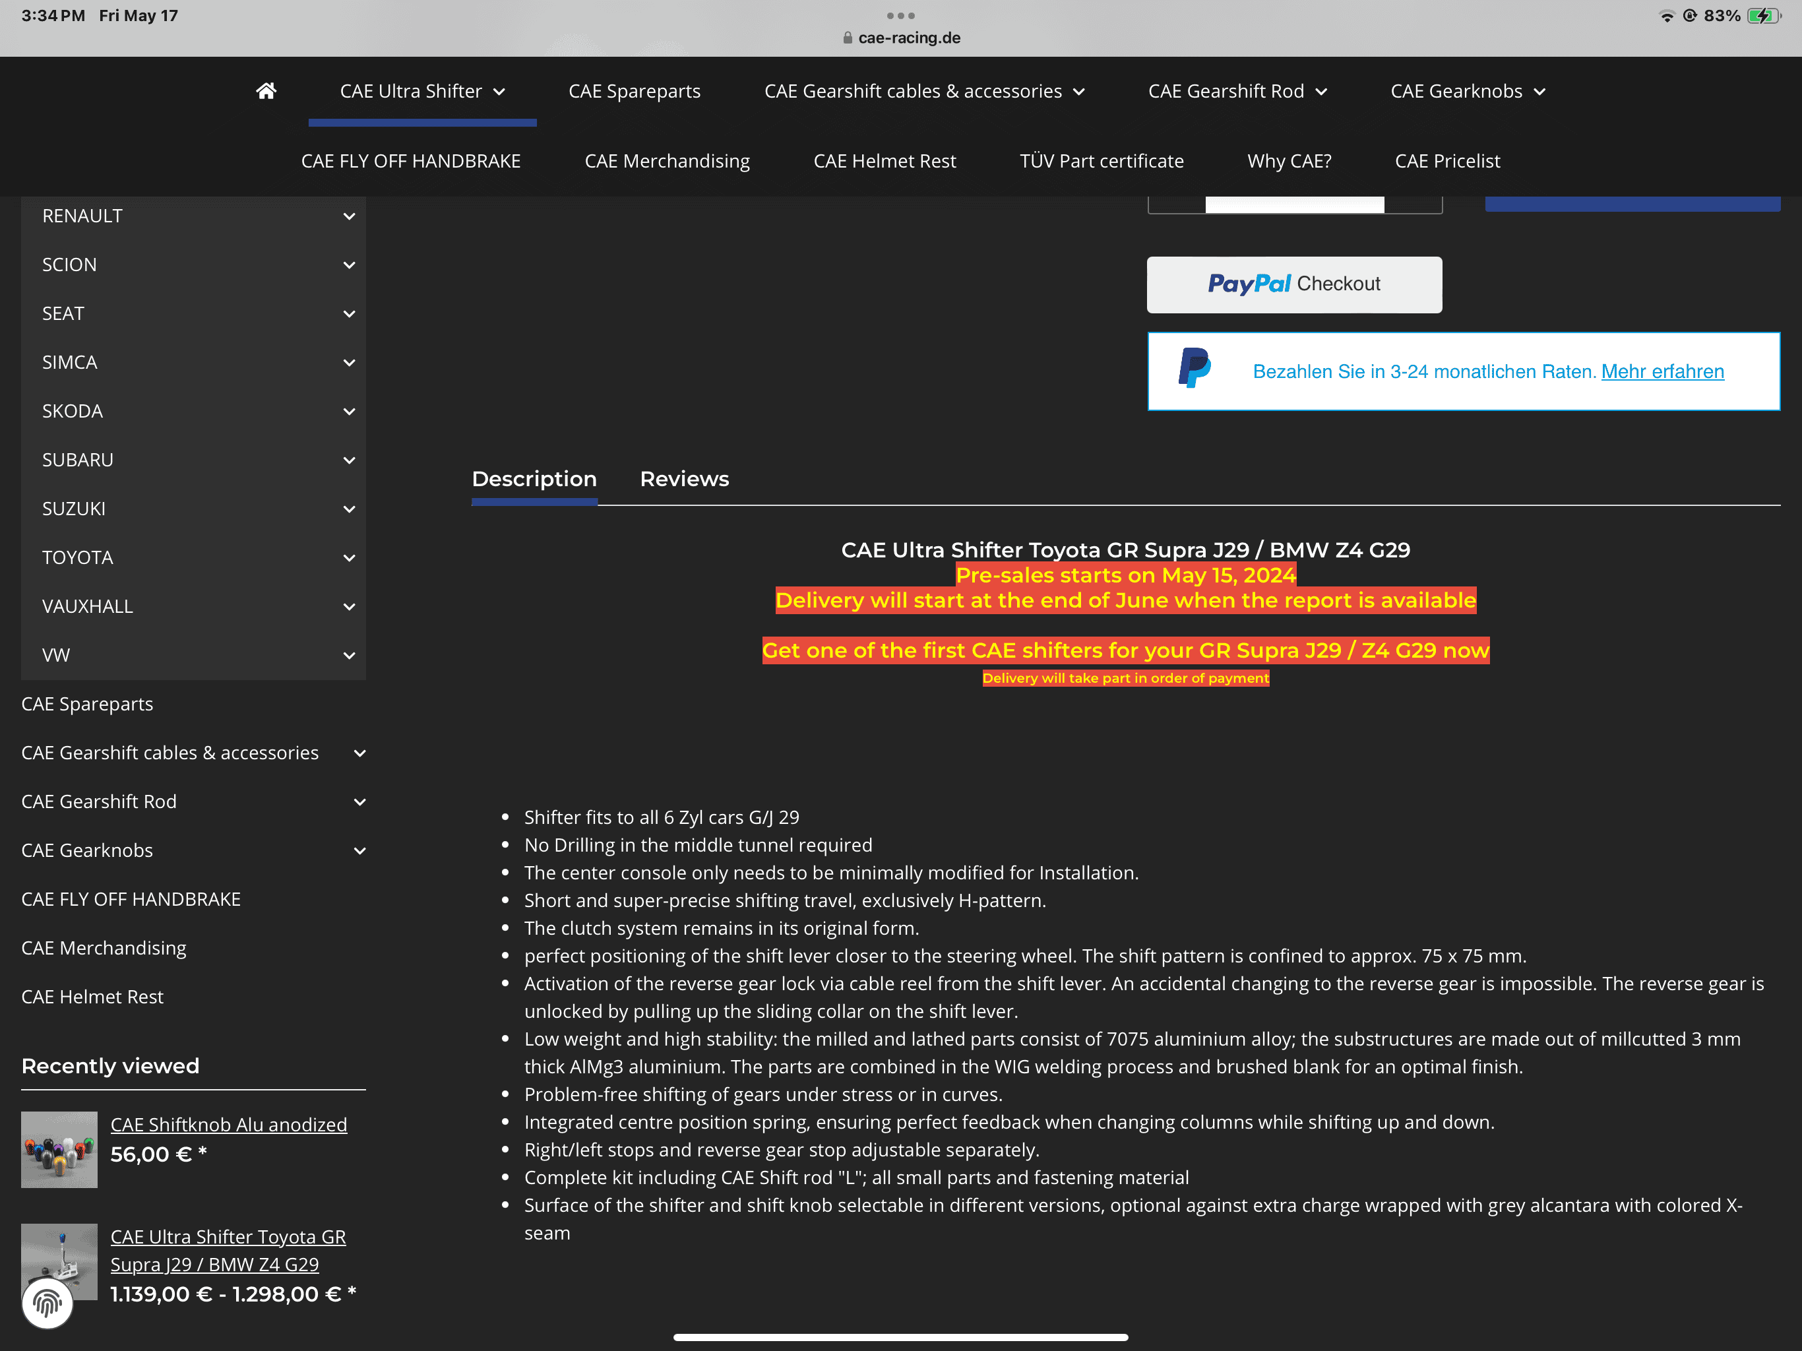Open CAE Helmet Rest in top navigation
Viewport: 1802px width, 1351px height.
pyautogui.click(x=885, y=162)
